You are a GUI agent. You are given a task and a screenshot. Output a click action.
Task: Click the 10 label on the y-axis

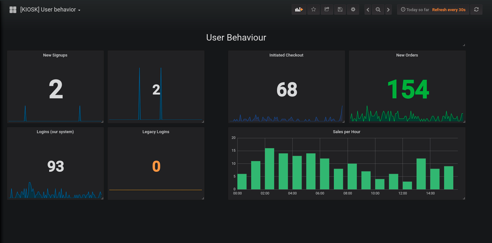[233, 164]
